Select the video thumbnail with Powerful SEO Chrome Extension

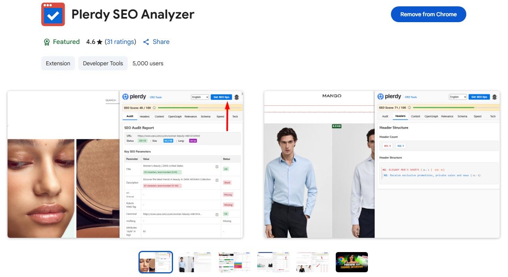[352, 262]
